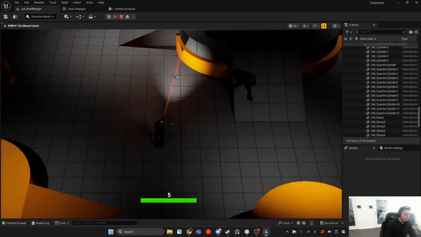Click the Eject from player controller icon
Image resolution: width=421 pixels, height=237 pixels.
click(x=127, y=17)
